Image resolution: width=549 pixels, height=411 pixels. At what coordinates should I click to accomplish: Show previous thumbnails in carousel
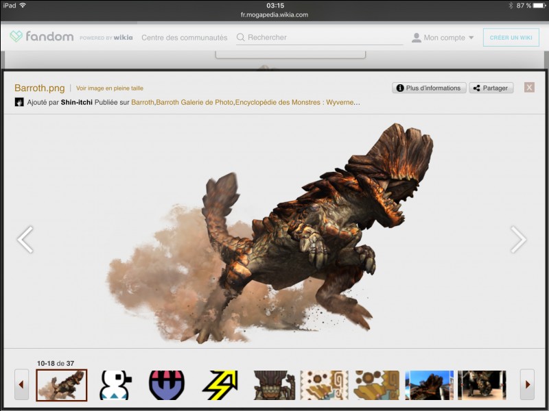coord(21,384)
